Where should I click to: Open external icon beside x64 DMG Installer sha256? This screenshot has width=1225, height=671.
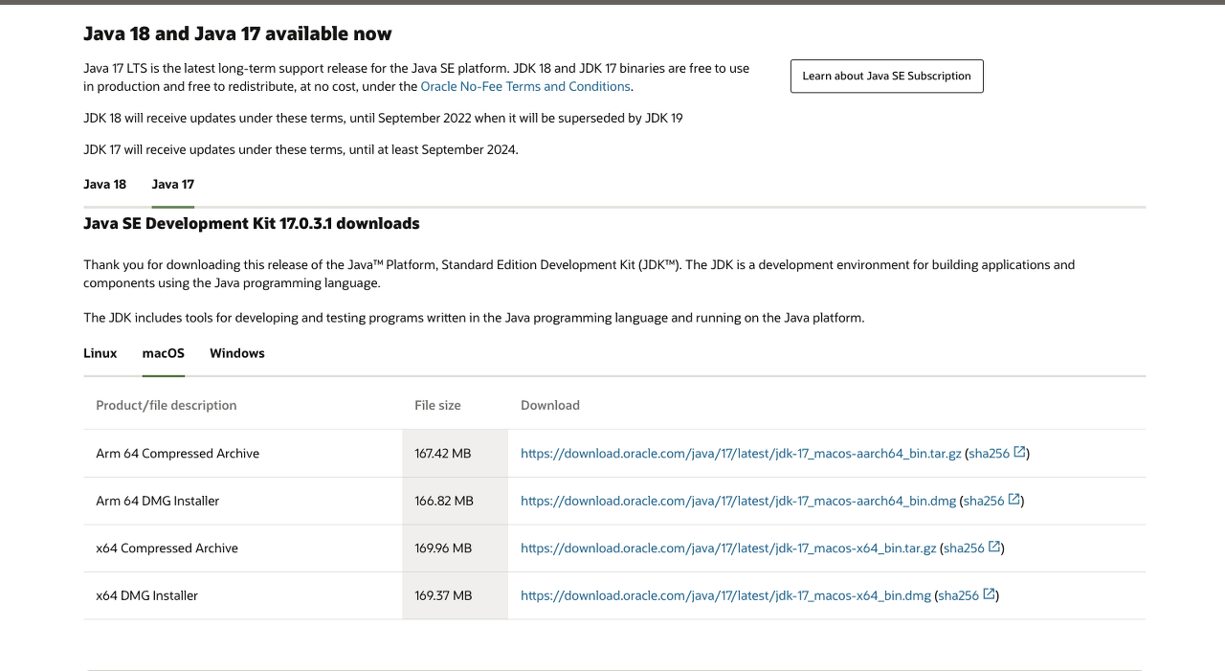pos(989,594)
